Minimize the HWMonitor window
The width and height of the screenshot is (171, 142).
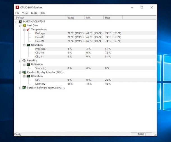132,7
